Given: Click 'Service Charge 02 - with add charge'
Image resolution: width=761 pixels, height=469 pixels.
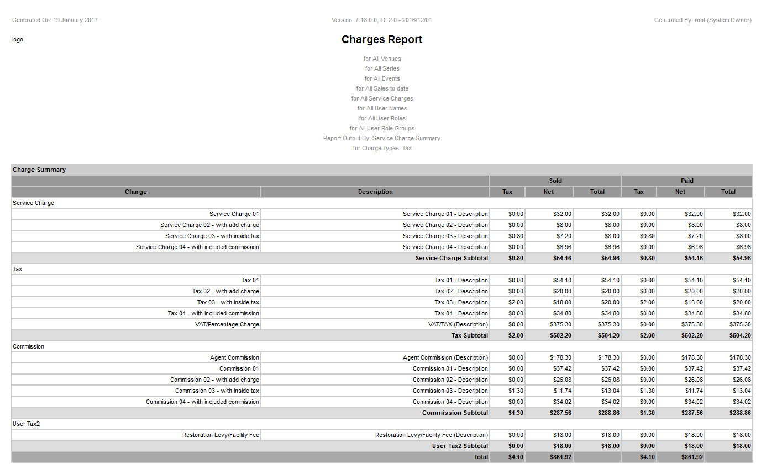Looking at the screenshot, I should tap(136, 225).
